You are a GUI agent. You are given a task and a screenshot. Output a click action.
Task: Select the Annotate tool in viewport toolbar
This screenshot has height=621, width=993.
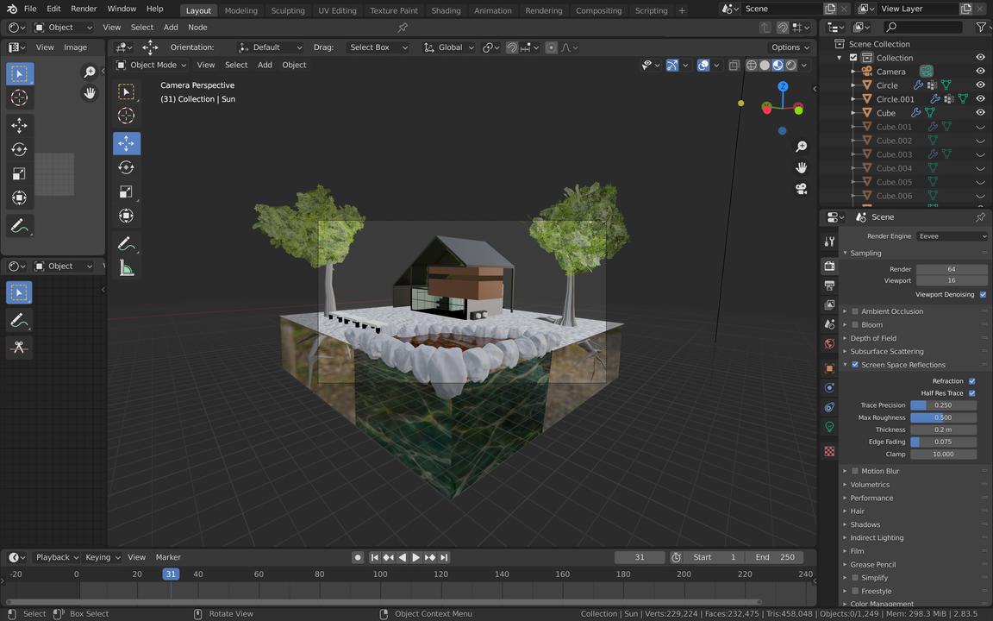(x=126, y=244)
